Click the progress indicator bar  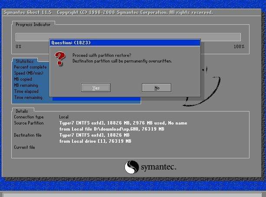pyautogui.click(x=128, y=37)
